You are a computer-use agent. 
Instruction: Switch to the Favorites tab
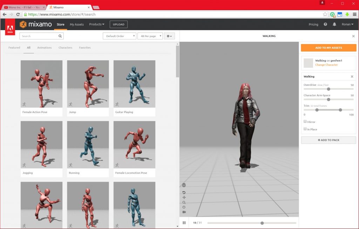tap(86, 47)
